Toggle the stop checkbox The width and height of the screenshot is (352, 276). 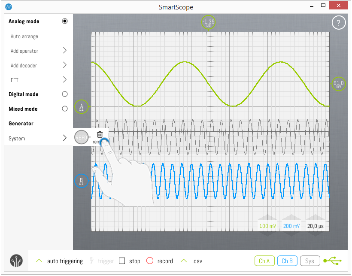[x=122, y=261]
